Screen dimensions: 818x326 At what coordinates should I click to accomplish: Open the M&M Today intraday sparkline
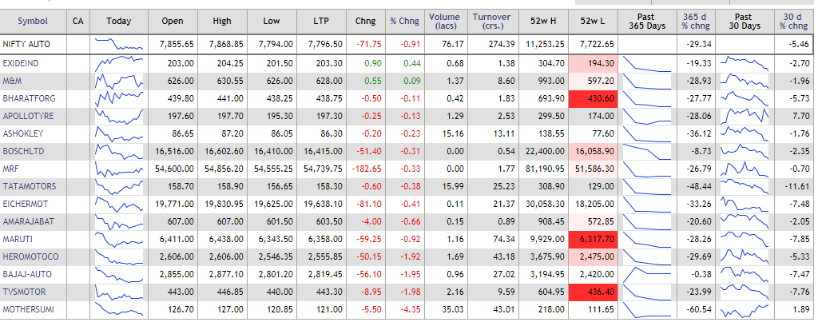tap(118, 80)
